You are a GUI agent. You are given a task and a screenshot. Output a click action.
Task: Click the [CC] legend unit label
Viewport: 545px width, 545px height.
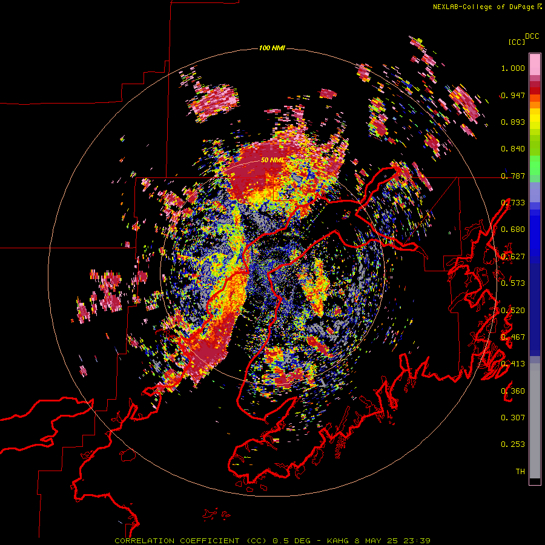tap(517, 42)
